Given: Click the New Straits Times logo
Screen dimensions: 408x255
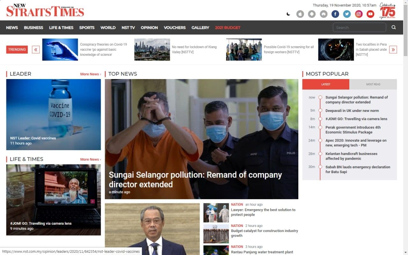Looking at the screenshot, I should pos(45,11).
